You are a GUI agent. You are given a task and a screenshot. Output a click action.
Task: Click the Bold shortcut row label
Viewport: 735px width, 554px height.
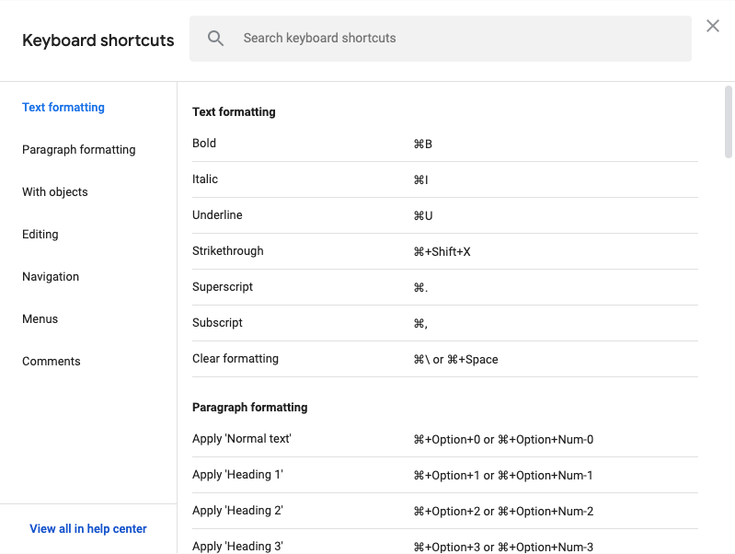204,143
